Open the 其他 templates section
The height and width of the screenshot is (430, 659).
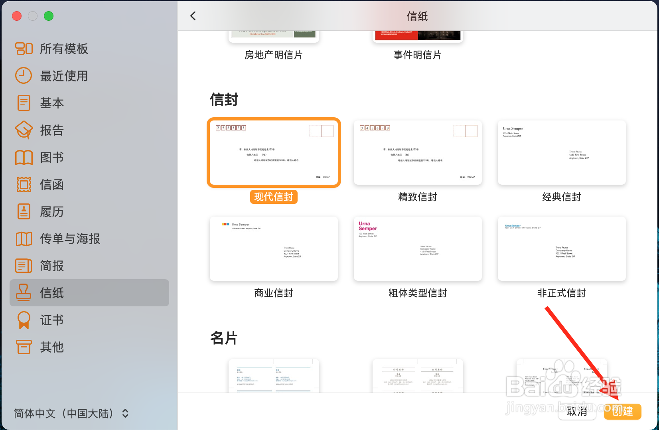pyautogui.click(x=51, y=347)
